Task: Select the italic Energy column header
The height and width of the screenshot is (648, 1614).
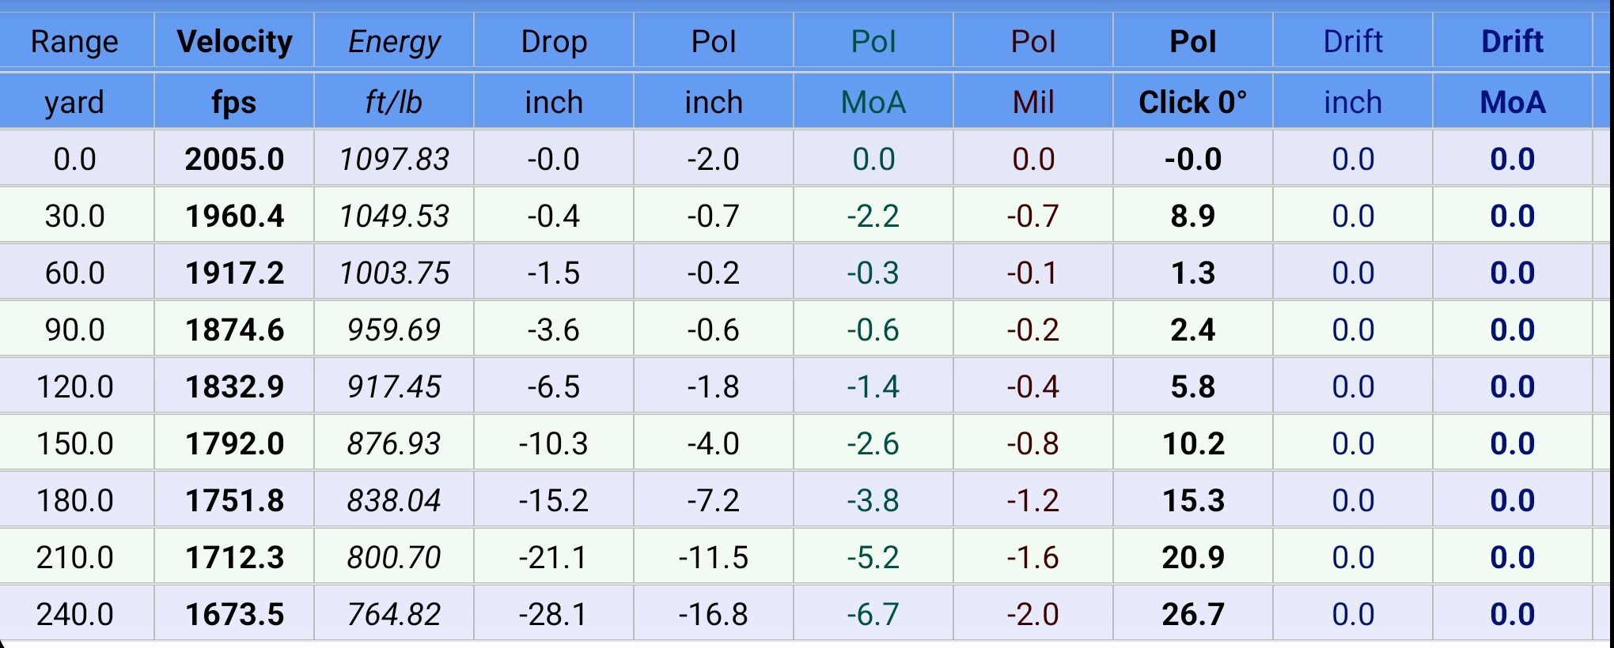Action: pos(394,41)
